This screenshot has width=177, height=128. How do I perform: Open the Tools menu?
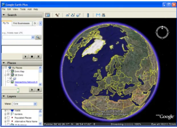point(23,9)
